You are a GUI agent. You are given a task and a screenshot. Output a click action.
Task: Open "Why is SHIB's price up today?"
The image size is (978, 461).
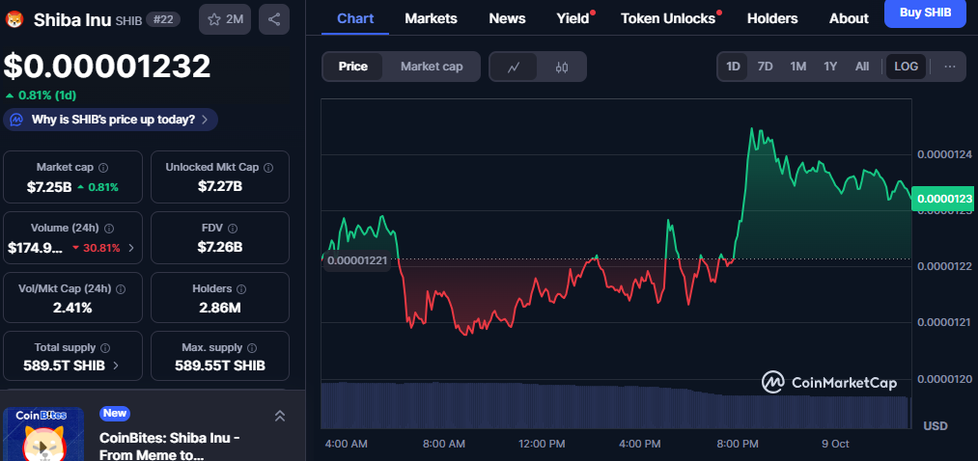tap(111, 120)
